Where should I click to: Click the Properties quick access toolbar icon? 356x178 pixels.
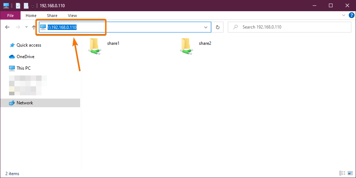[18, 6]
